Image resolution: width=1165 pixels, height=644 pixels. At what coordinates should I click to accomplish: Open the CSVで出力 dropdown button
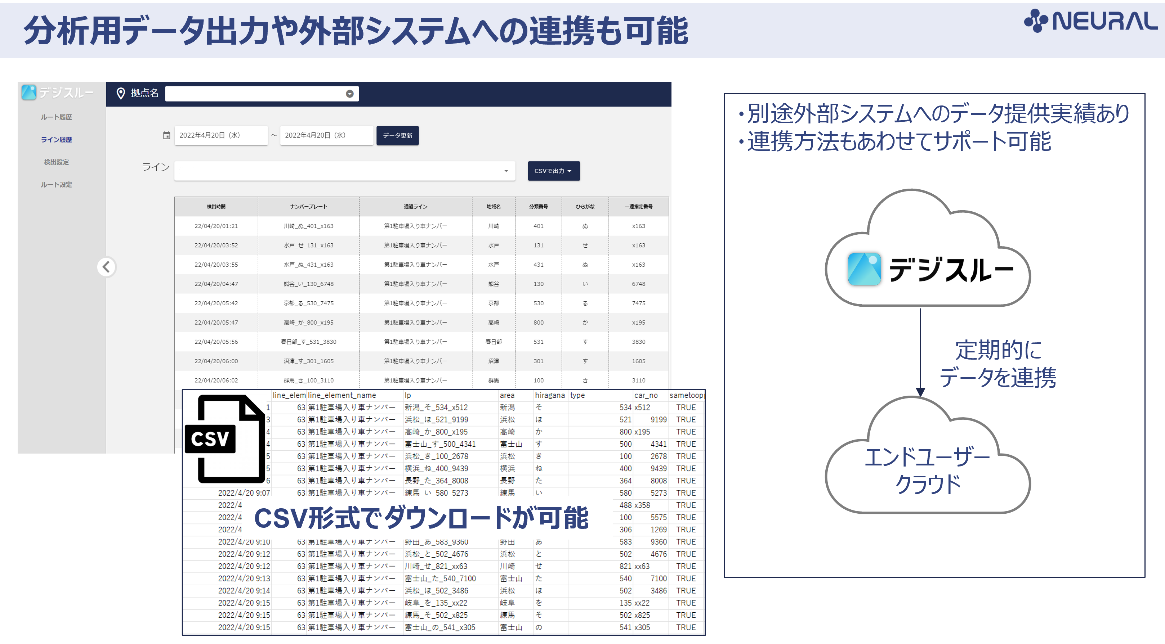(554, 171)
